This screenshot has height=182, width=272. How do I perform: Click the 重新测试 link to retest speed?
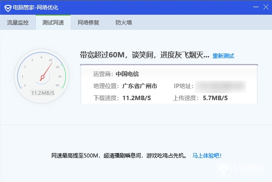coord(223,56)
